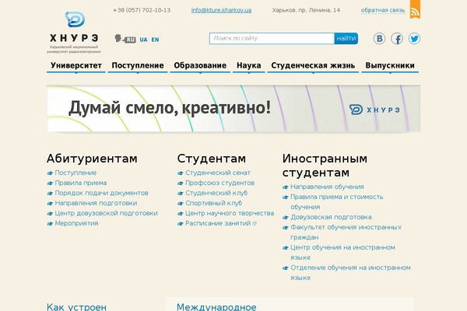Screen dimensions: 467x311
Task: Open Центр научного творчества link
Action: coord(230,213)
